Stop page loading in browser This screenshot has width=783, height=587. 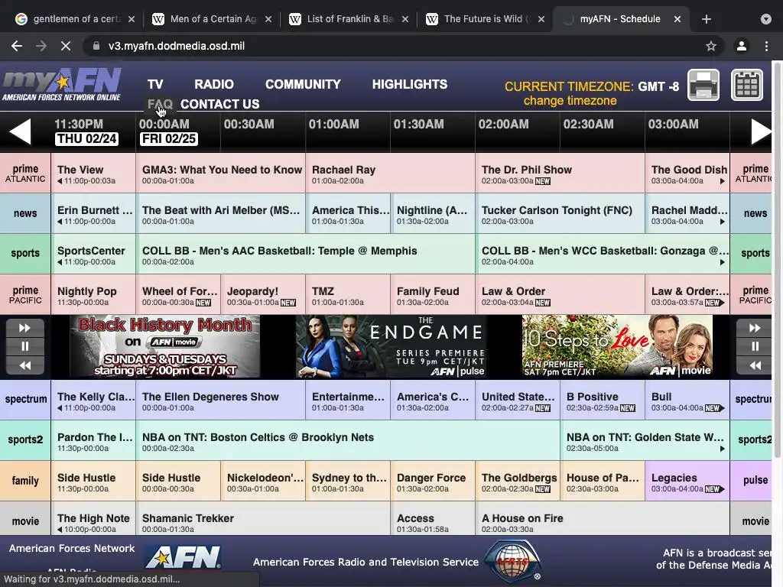pyautogui.click(x=66, y=46)
